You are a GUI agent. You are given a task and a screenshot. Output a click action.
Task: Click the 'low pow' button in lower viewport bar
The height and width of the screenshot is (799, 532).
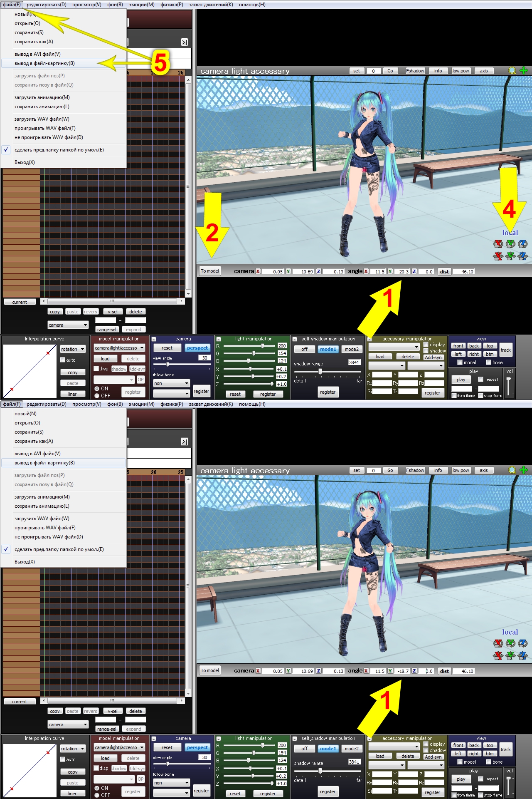coord(461,470)
